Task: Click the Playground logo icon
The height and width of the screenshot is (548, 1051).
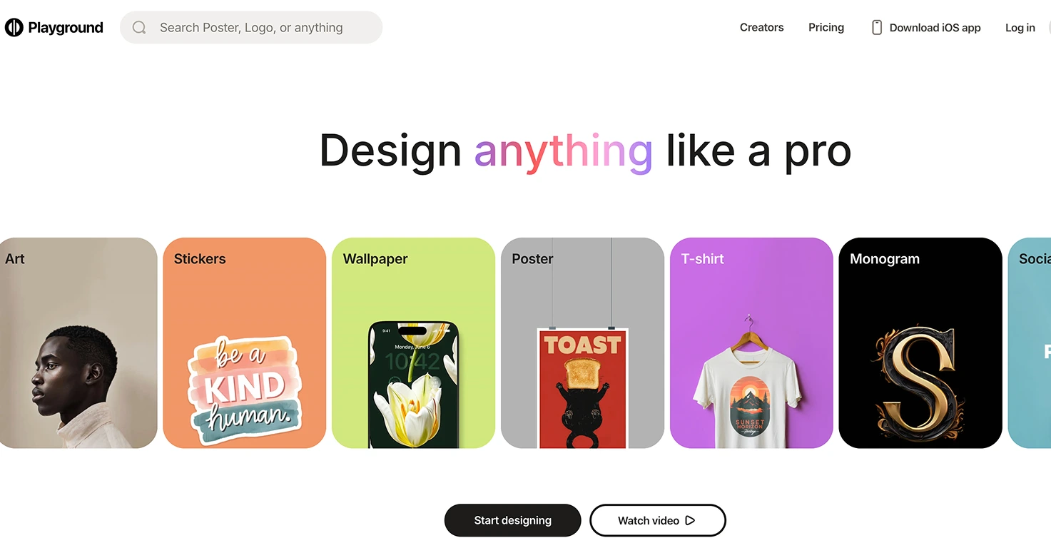Action: click(x=14, y=28)
